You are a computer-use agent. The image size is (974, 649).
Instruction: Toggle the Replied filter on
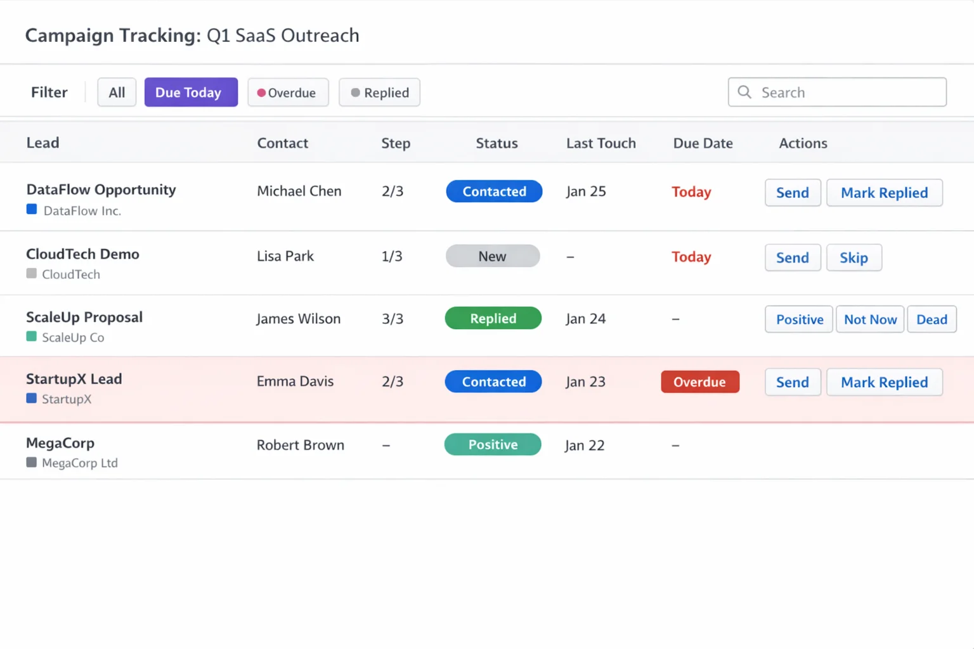[379, 93]
